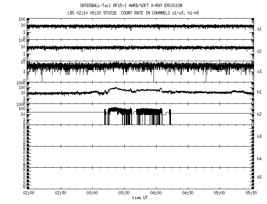Select the h2 channel label
This screenshot has height=204, width=267.
[259, 114]
